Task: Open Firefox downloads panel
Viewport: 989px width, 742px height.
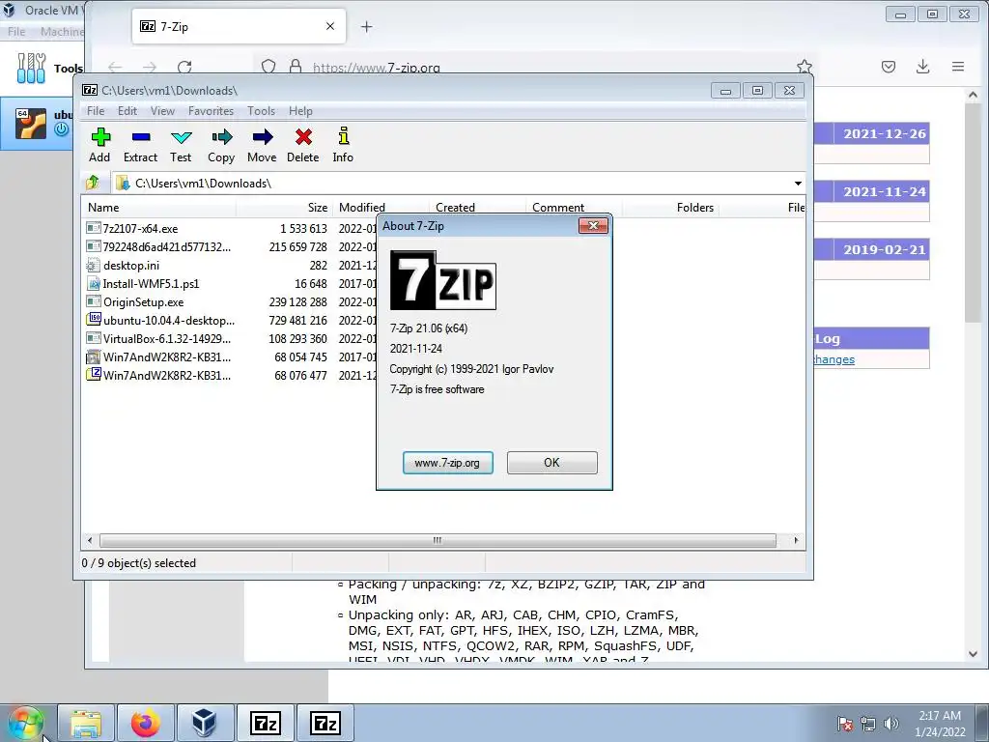Action: (922, 67)
